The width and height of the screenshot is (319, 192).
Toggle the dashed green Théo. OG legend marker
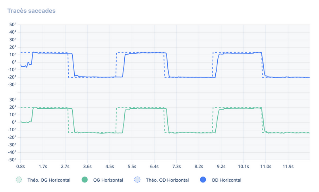(19, 180)
